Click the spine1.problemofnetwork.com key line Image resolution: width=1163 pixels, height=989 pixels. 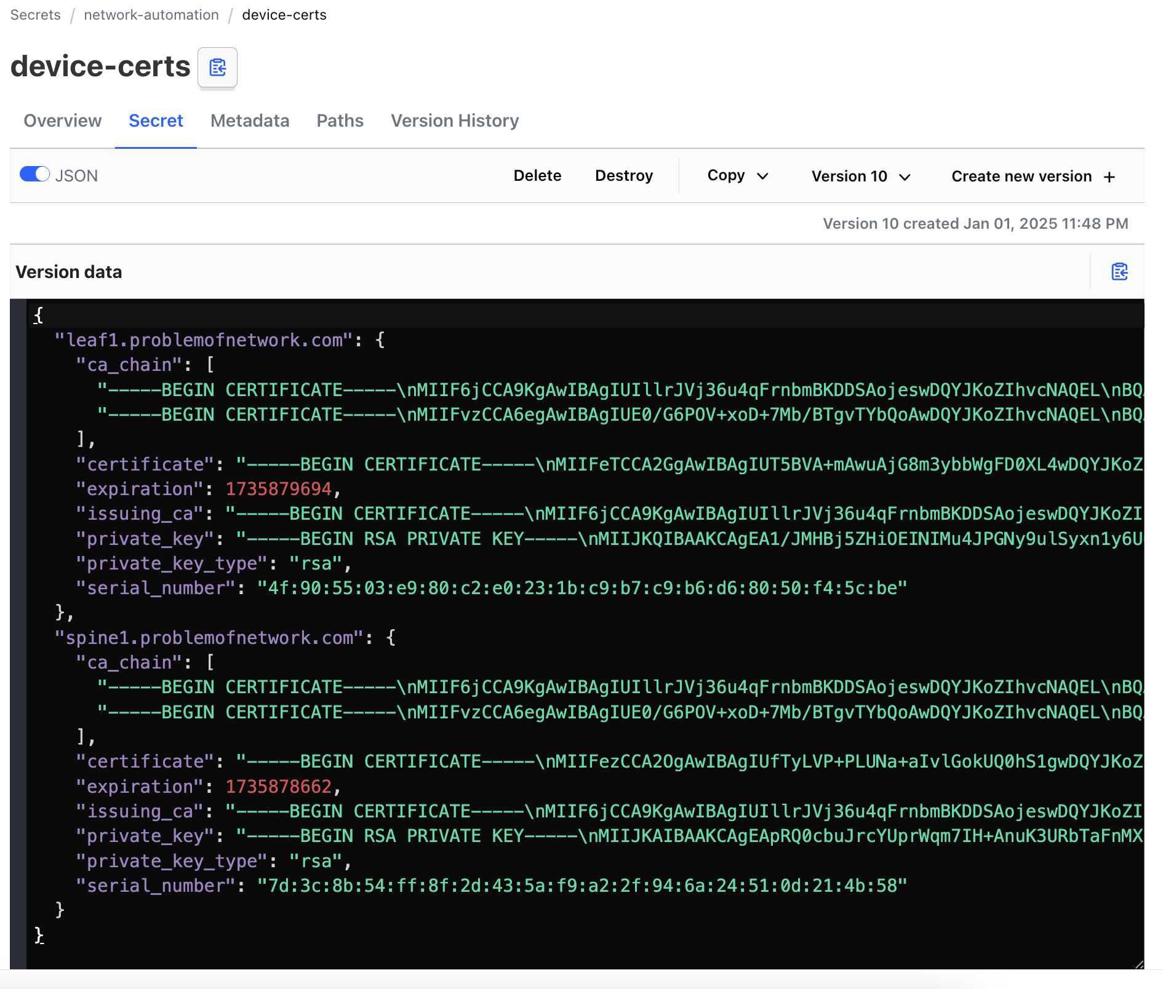click(209, 638)
